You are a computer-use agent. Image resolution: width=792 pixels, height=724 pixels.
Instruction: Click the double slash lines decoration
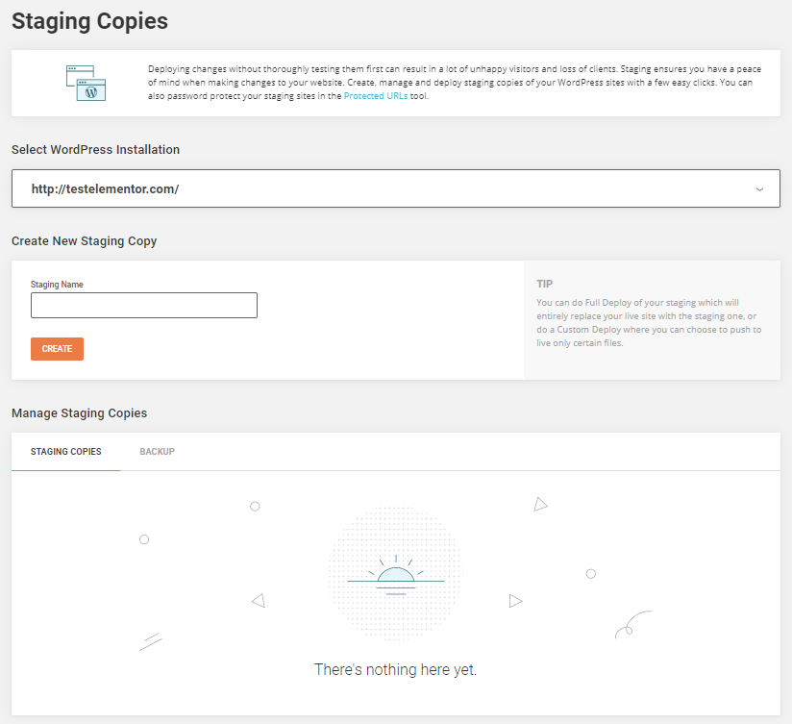pos(150,641)
